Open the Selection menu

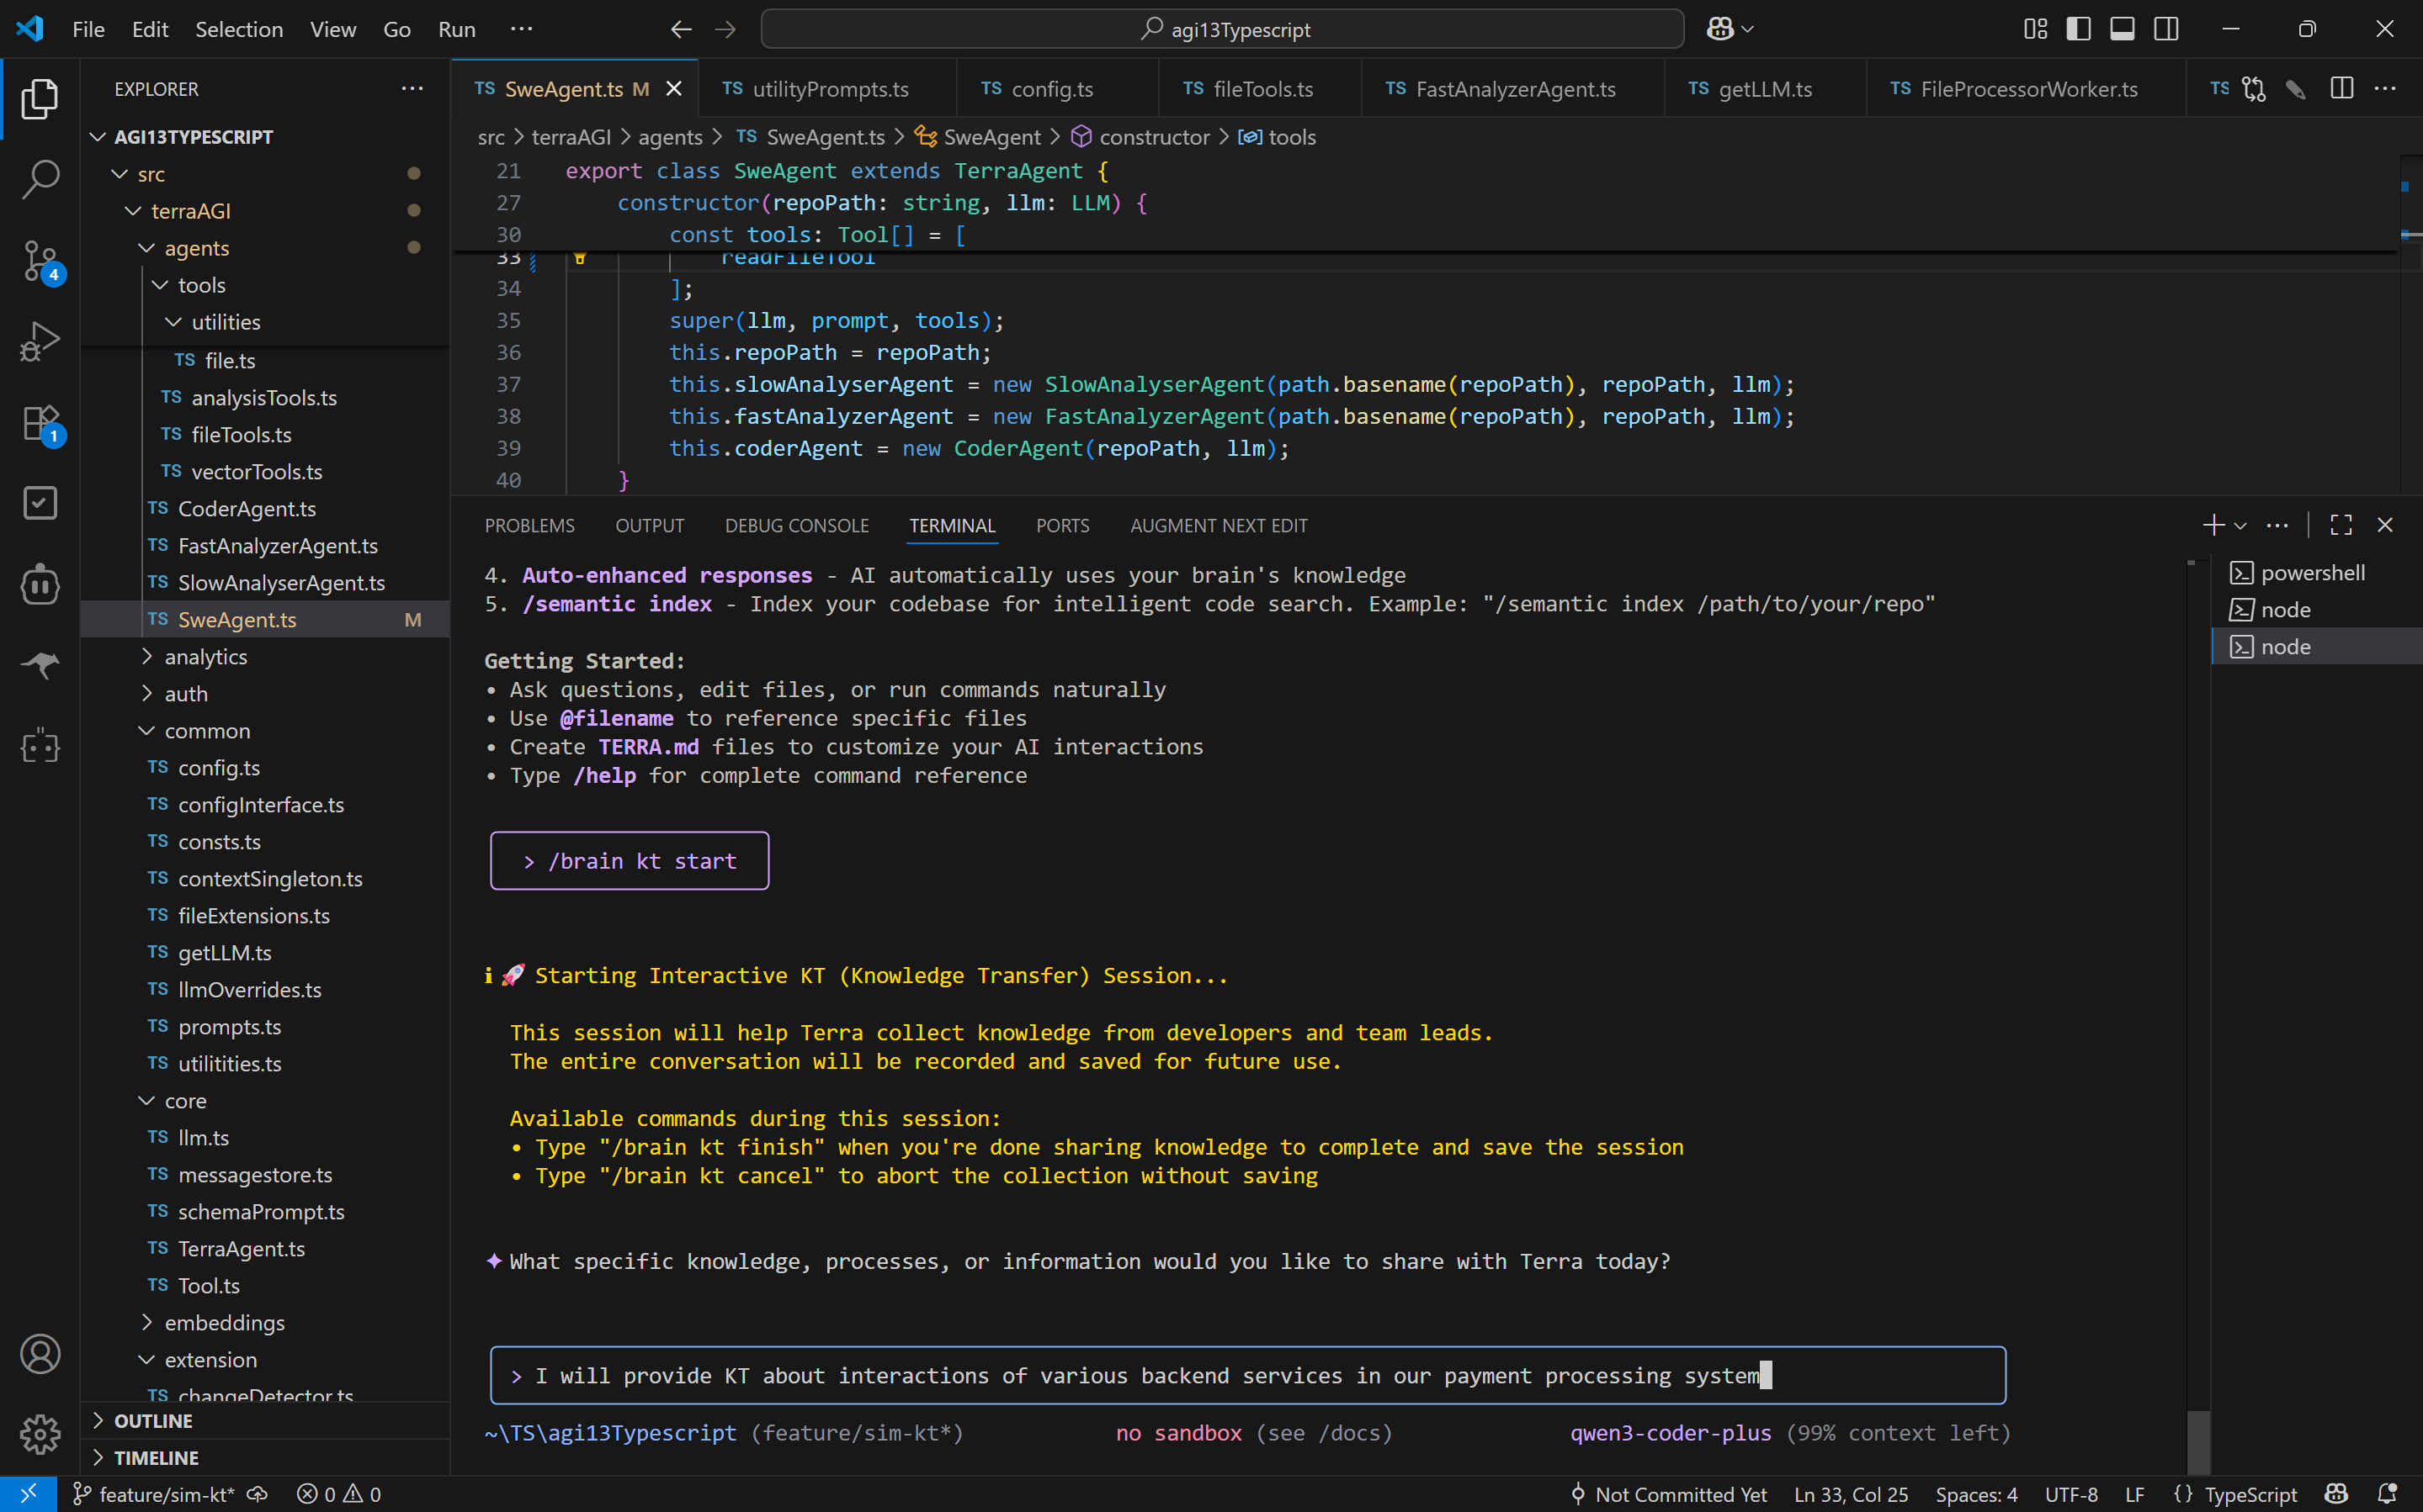point(238,29)
